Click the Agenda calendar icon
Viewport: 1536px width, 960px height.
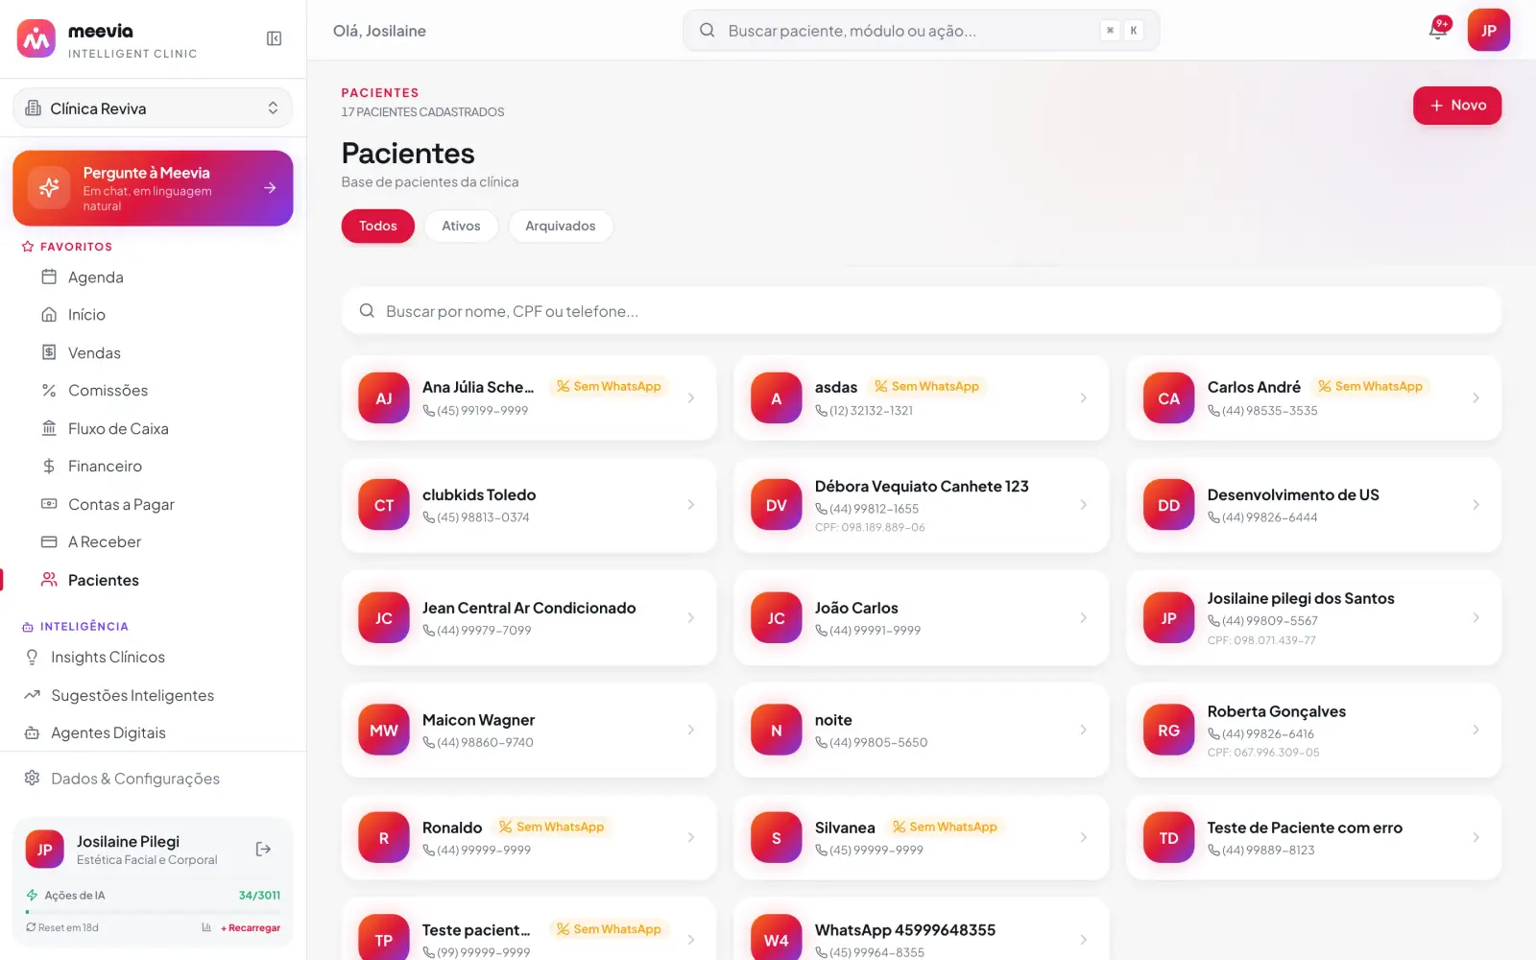click(x=49, y=276)
